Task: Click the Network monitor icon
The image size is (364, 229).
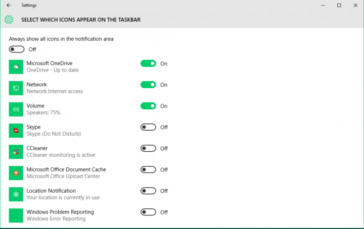Action: pos(16,88)
